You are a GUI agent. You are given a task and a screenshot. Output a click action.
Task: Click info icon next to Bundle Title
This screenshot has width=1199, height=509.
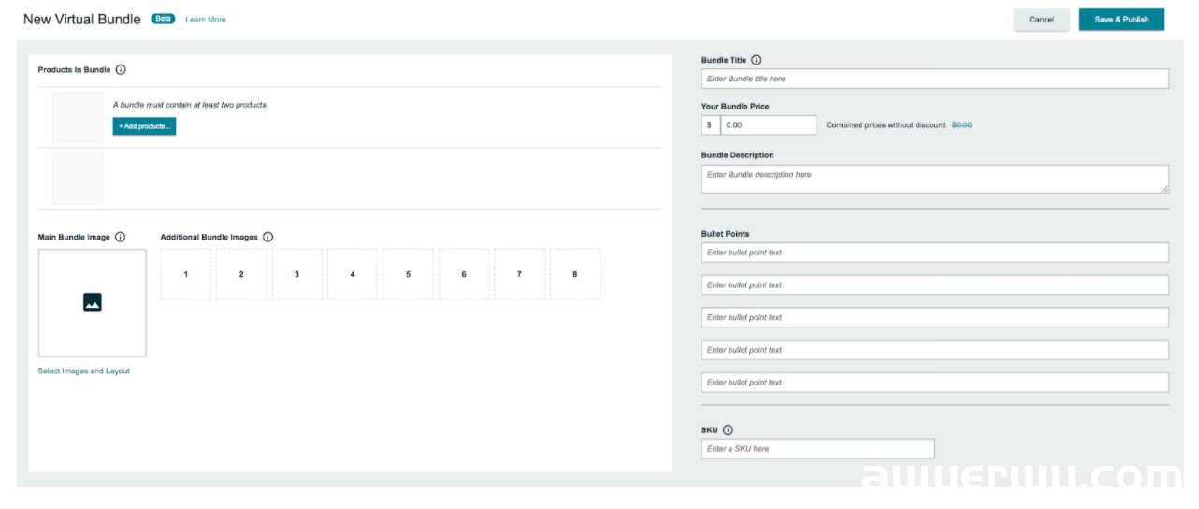757,60
